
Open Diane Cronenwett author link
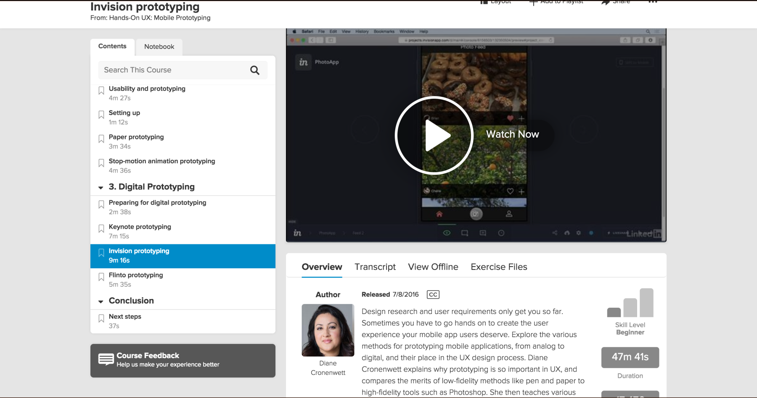click(328, 368)
